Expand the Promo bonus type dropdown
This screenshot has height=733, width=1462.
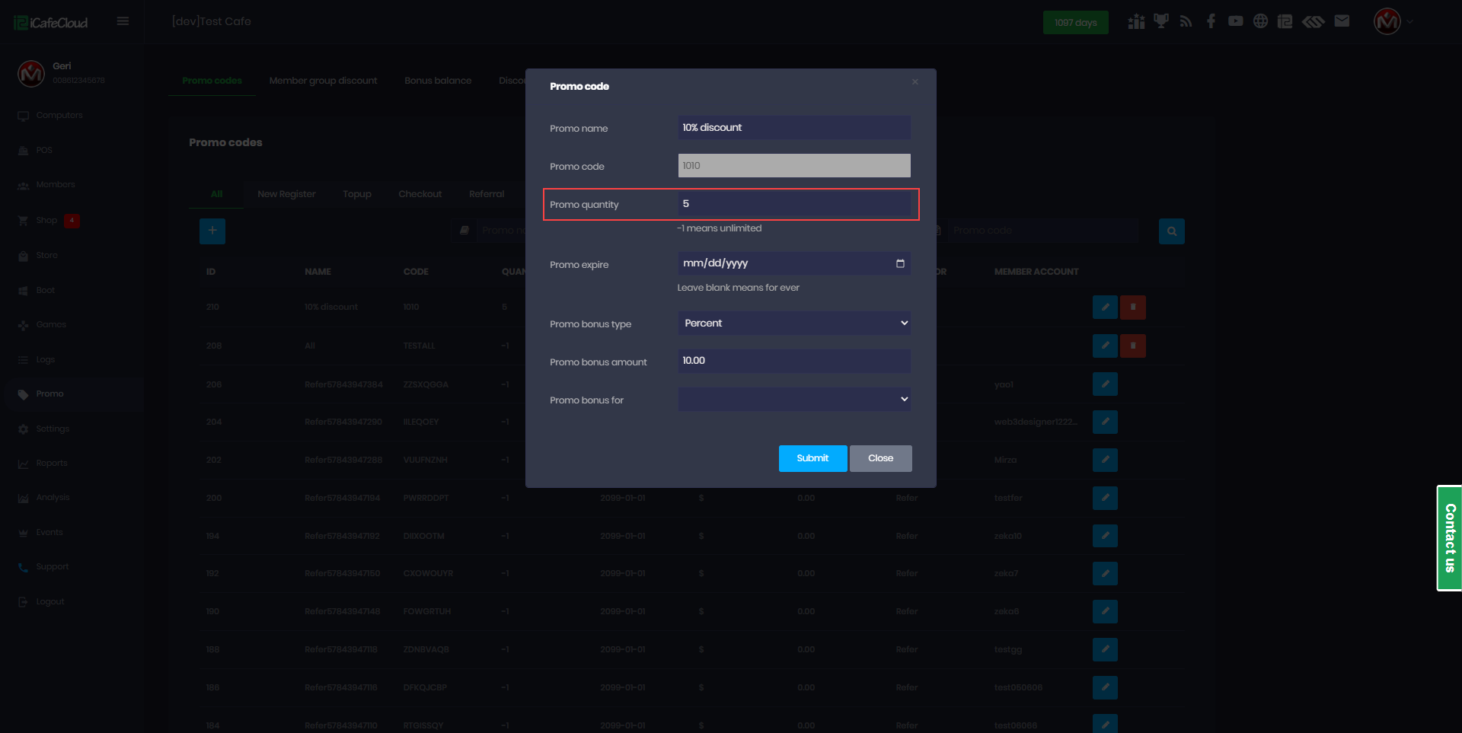[794, 323]
